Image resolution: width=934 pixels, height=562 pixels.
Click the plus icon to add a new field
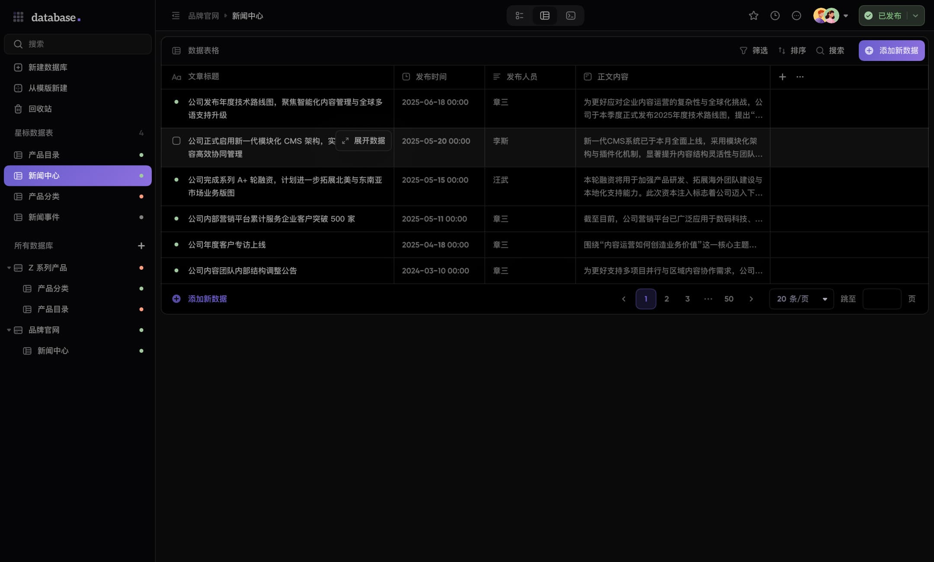click(782, 77)
